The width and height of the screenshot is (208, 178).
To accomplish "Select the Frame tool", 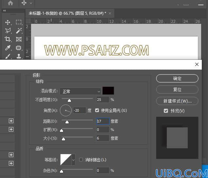I will [x=19, y=39].
